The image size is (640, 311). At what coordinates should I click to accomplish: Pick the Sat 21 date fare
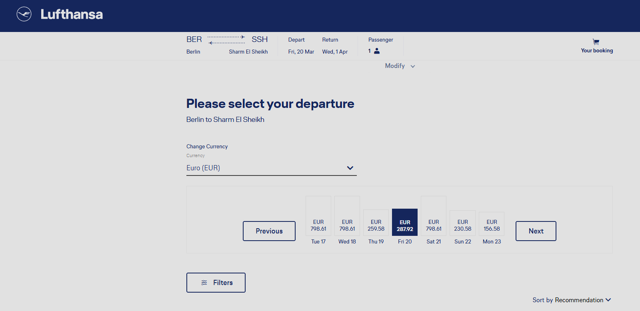434,225
